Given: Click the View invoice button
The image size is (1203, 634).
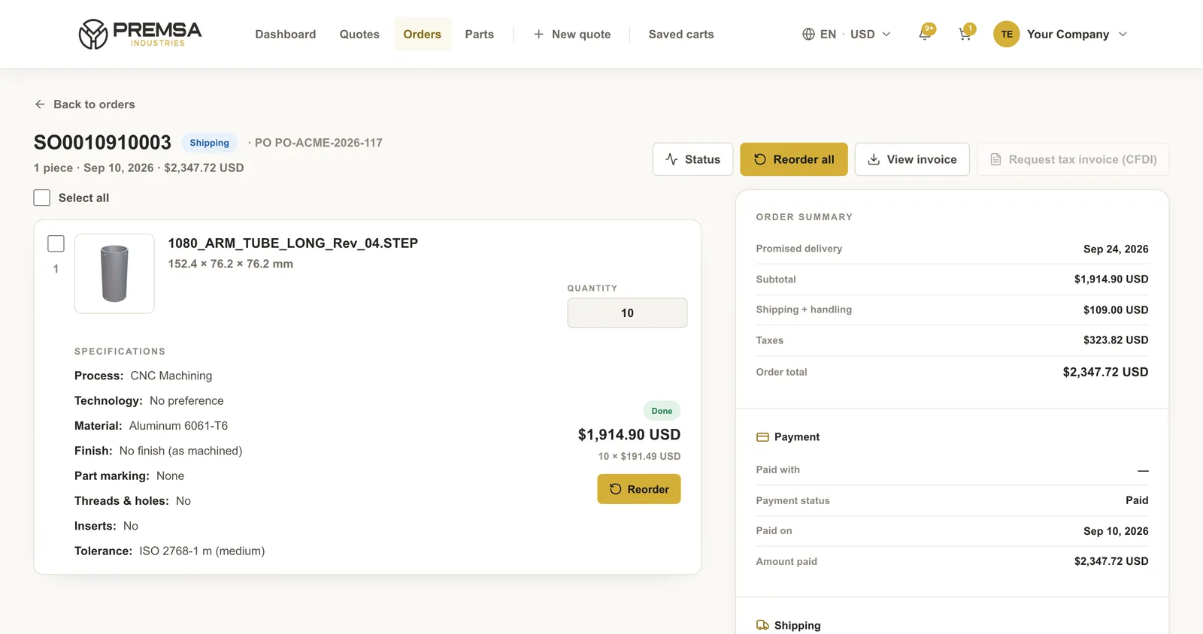Looking at the screenshot, I should pyautogui.click(x=912, y=159).
